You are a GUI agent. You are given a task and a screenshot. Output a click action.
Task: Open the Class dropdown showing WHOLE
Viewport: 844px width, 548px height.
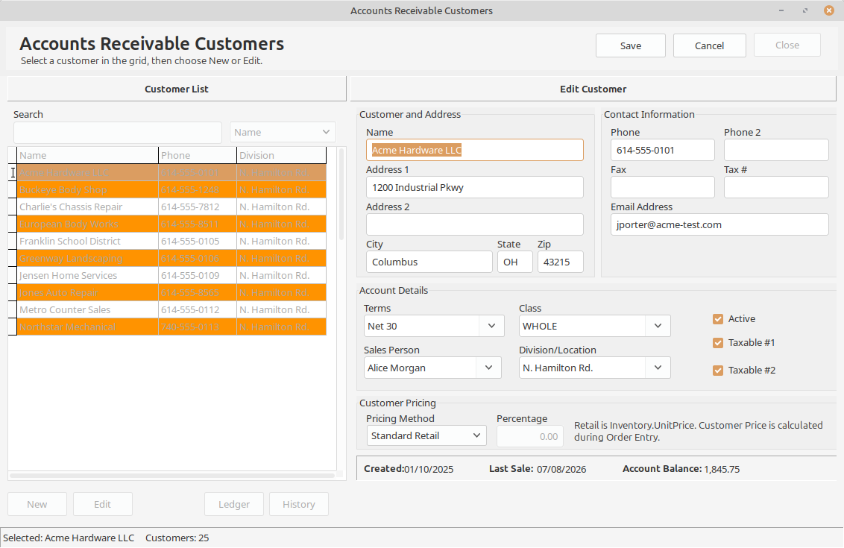coord(595,327)
